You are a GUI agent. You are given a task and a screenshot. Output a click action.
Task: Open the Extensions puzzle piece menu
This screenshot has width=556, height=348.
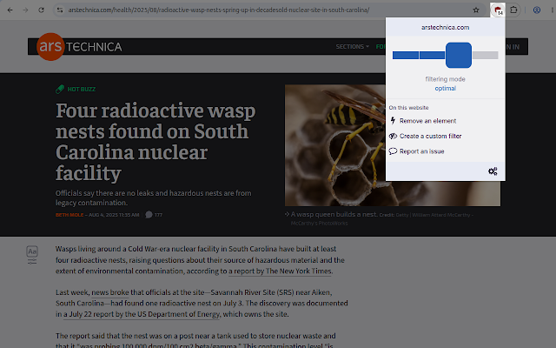pos(513,10)
